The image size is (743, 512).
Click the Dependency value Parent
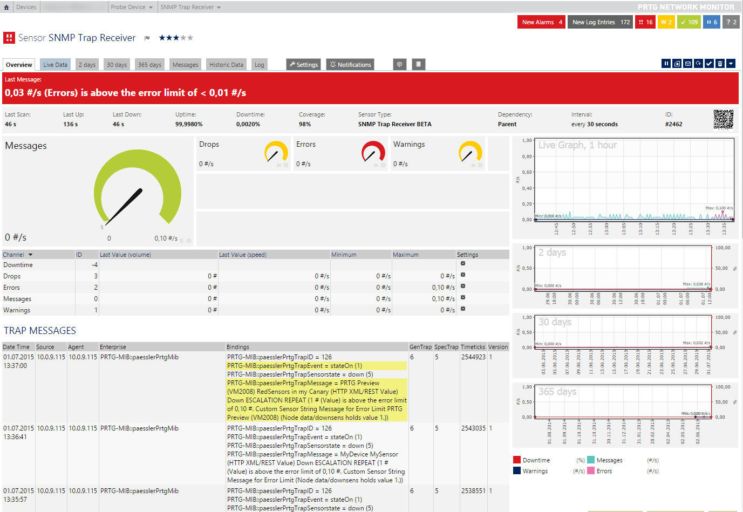coord(507,124)
